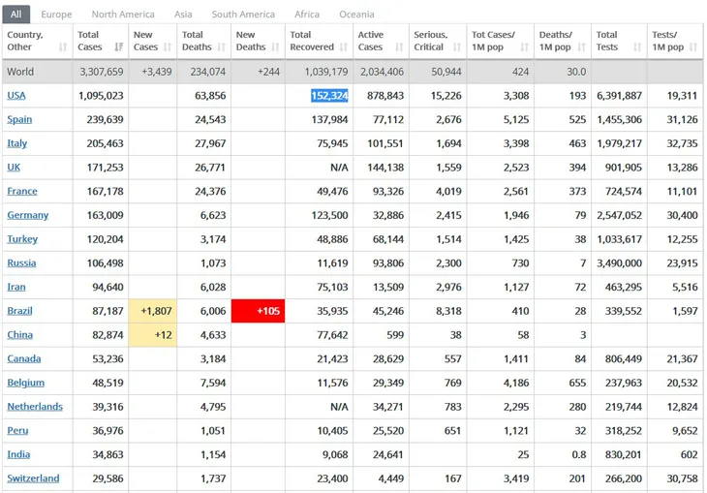Click Spain total deaths 24,543
This screenshot has width=707, height=493.
(x=210, y=119)
